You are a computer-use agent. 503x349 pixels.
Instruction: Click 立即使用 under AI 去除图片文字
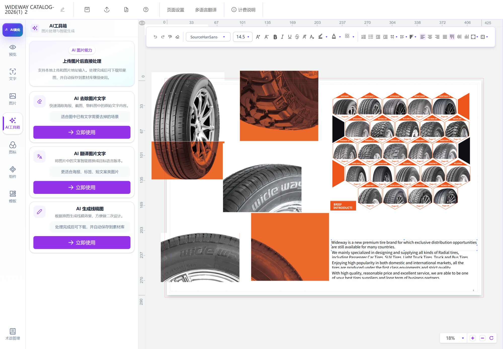pyautogui.click(x=82, y=132)
